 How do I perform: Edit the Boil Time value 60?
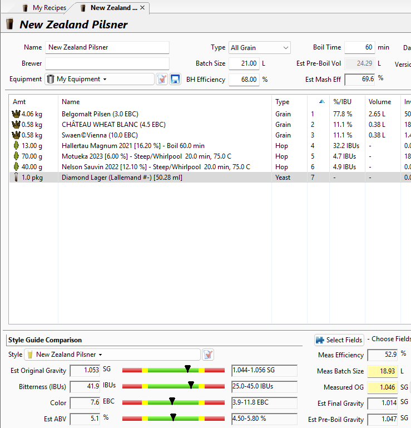360,47
